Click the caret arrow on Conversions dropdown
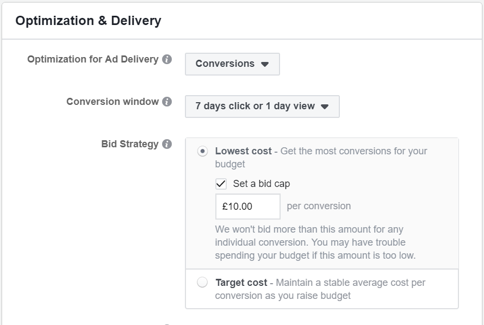Image resolution: width=484 pixels, height=325 pixels. [265, 64]
